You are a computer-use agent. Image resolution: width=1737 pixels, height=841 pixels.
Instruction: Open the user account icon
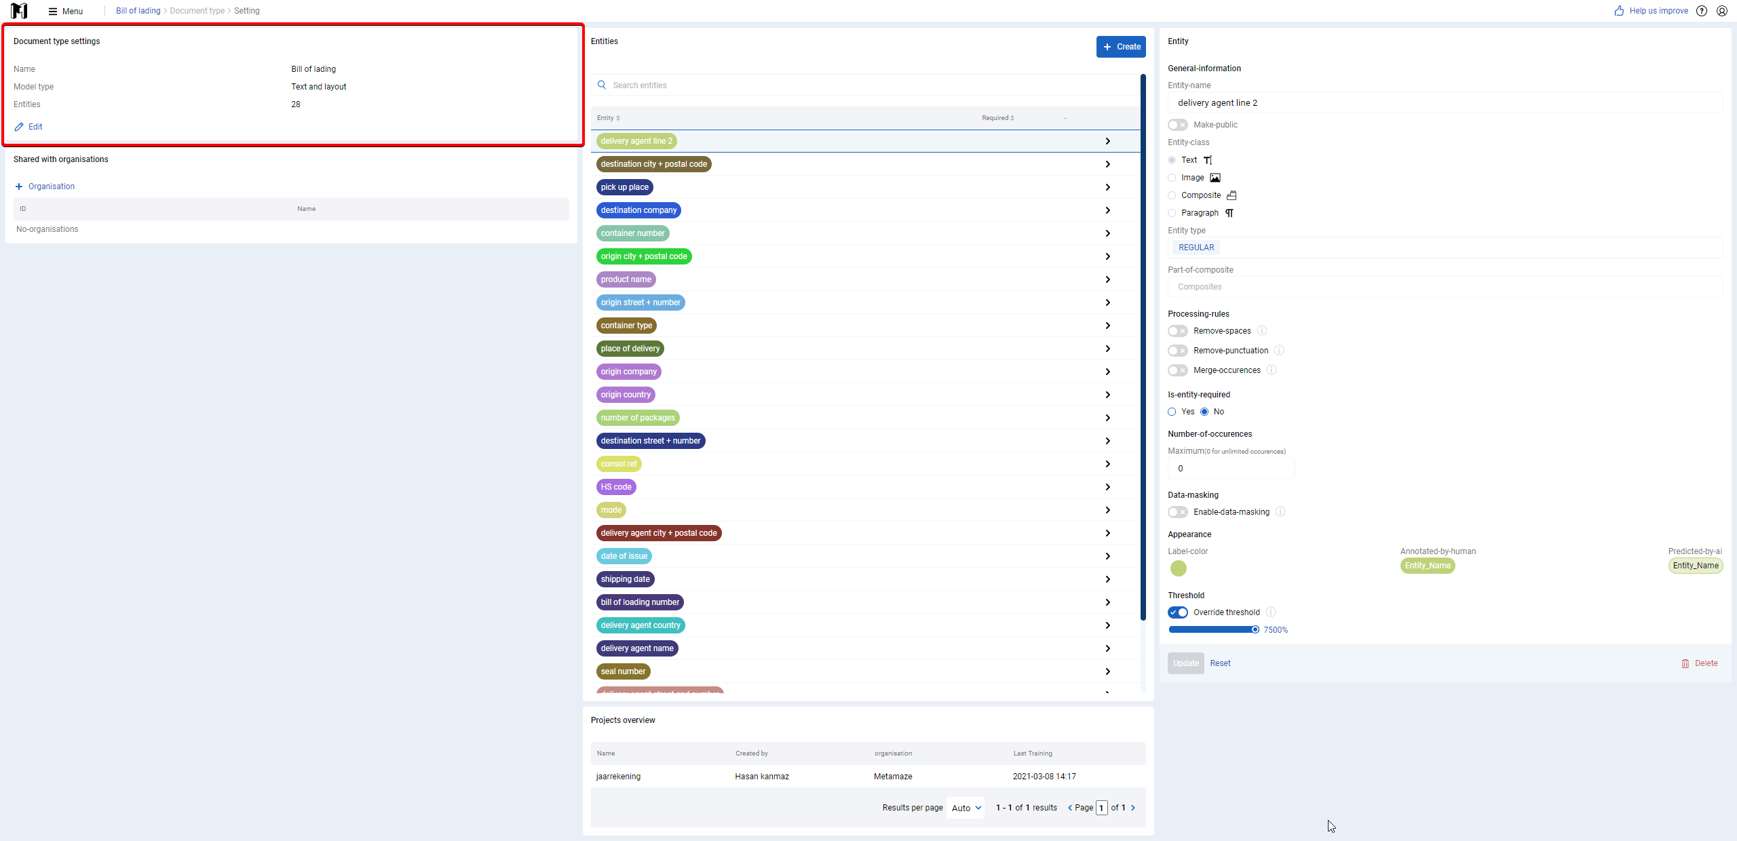(1722, 11)
